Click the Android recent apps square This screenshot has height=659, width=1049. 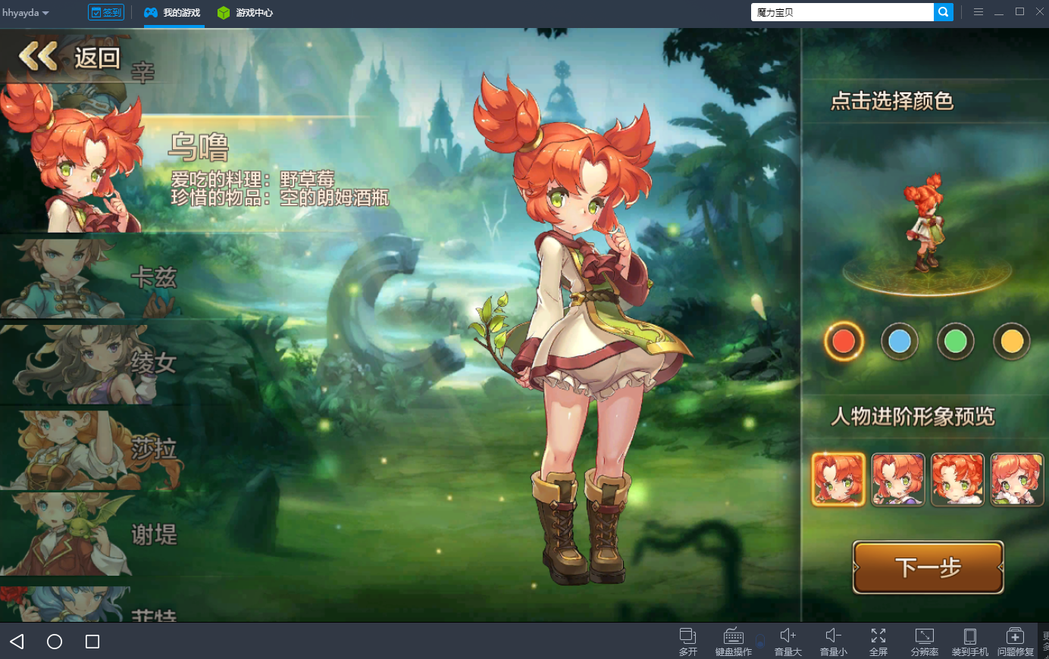[92, 642]
